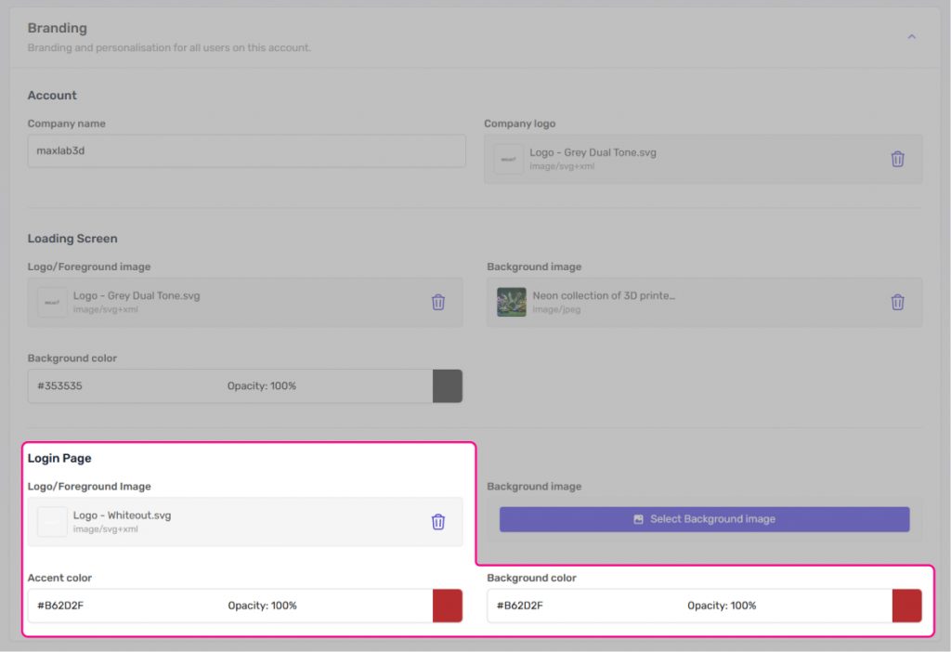
Task: Open Login Page background color red swatch
Action: coord(906,606)
